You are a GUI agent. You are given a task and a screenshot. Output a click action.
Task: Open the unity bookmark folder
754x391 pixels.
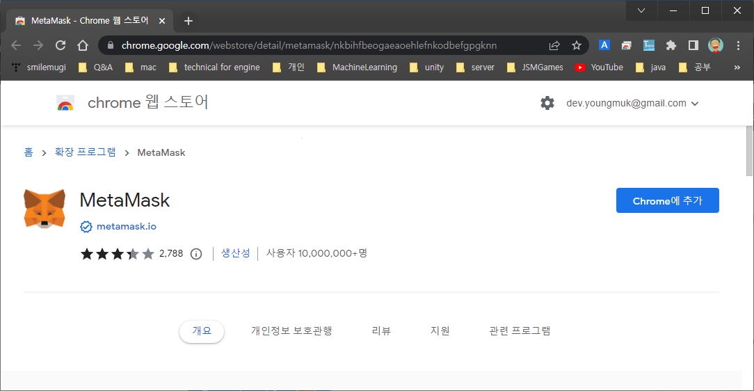pyautogui.click(x=426, y=67)
